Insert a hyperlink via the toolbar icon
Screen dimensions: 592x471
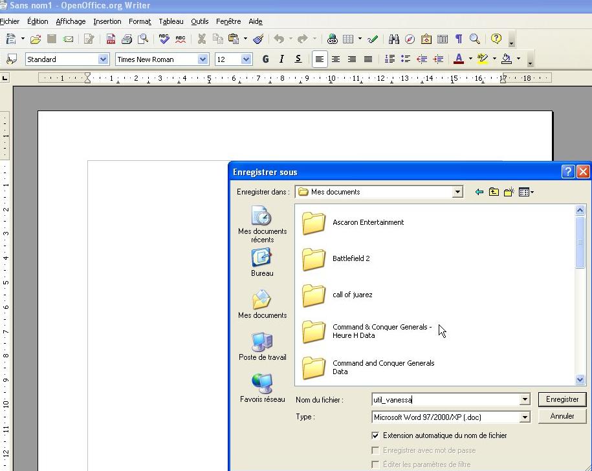[x=333, y=39]
